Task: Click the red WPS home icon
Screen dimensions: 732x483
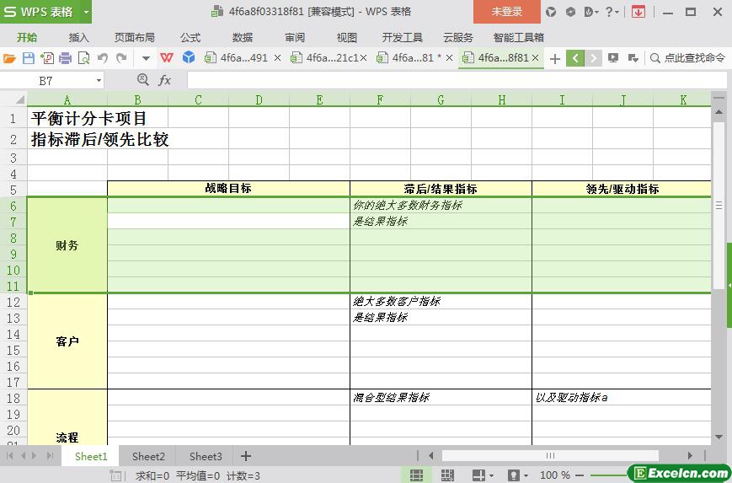Action: [167, 58]
